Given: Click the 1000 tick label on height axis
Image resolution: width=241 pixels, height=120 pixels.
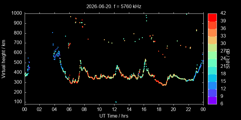Looking at the screenshot, I should click(x=17, y=13).
